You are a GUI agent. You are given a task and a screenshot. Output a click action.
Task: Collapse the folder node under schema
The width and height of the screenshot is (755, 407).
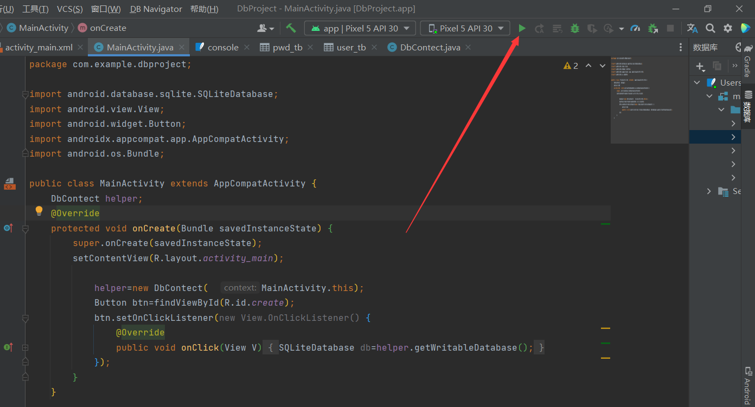(x=721, y=109)
